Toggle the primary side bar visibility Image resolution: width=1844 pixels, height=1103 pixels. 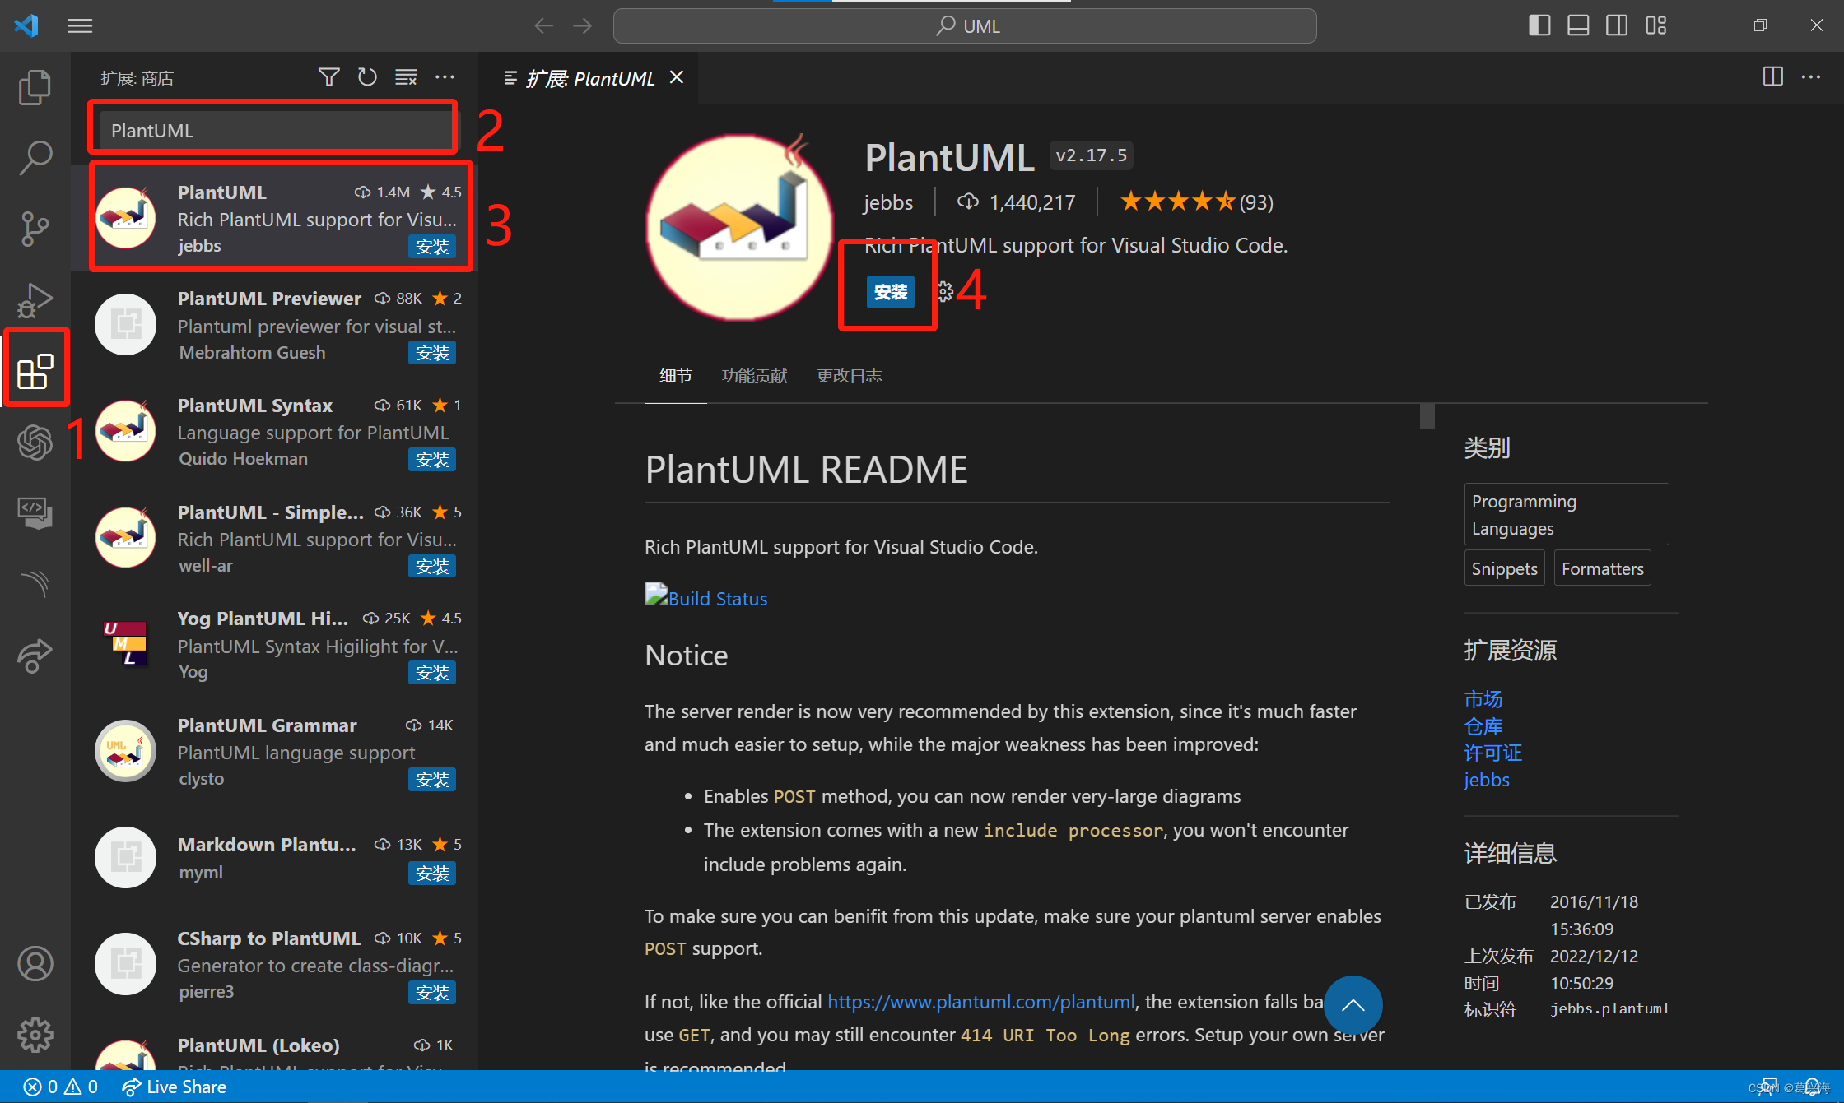point(1539,25)
